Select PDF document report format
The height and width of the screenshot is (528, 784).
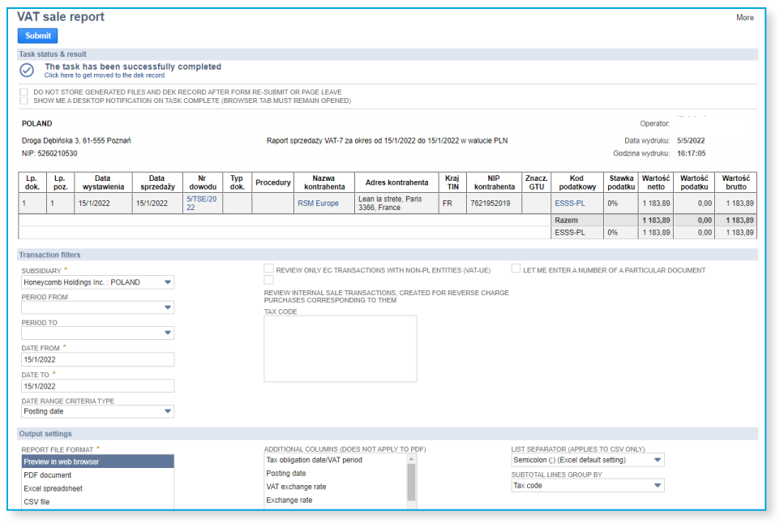[47, 475]
